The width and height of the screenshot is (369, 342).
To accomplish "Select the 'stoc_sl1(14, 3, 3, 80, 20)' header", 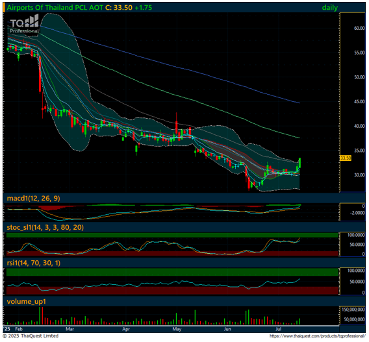I will pos(45,227).
